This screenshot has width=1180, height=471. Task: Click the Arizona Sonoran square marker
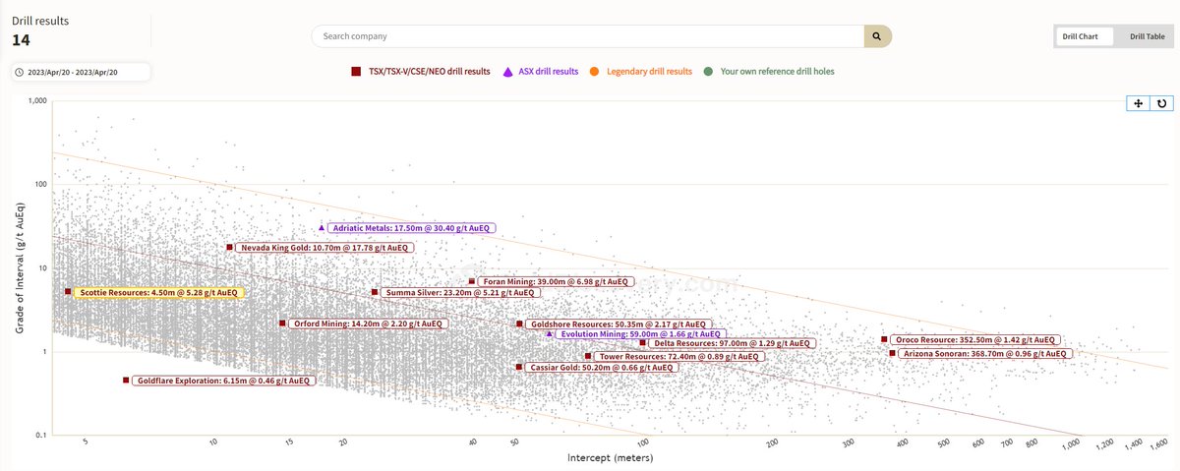pos(892,352)
